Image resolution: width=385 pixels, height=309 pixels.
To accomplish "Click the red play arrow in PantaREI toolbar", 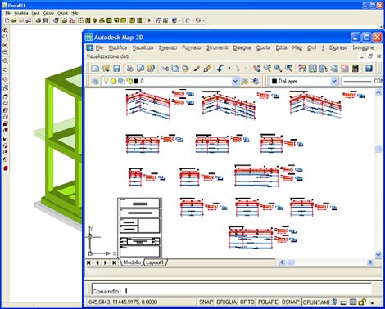I will [149, 20].
